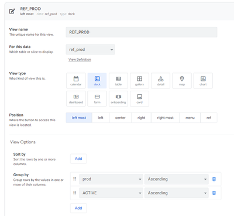234x216 pixels.
Task: Grab the drag handle of prod row
Action: point(74,179)
